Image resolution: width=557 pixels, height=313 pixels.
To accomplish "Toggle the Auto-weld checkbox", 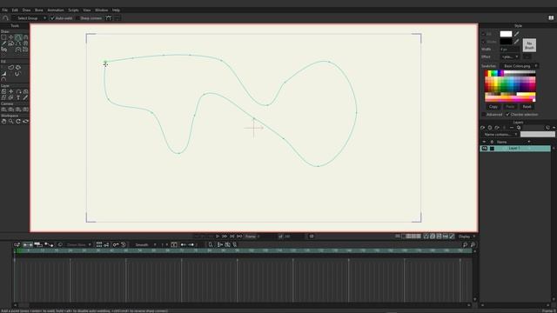I will click(52, 18).
